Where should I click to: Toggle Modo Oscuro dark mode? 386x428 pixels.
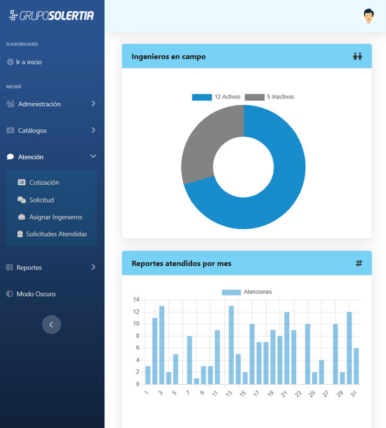36,294
